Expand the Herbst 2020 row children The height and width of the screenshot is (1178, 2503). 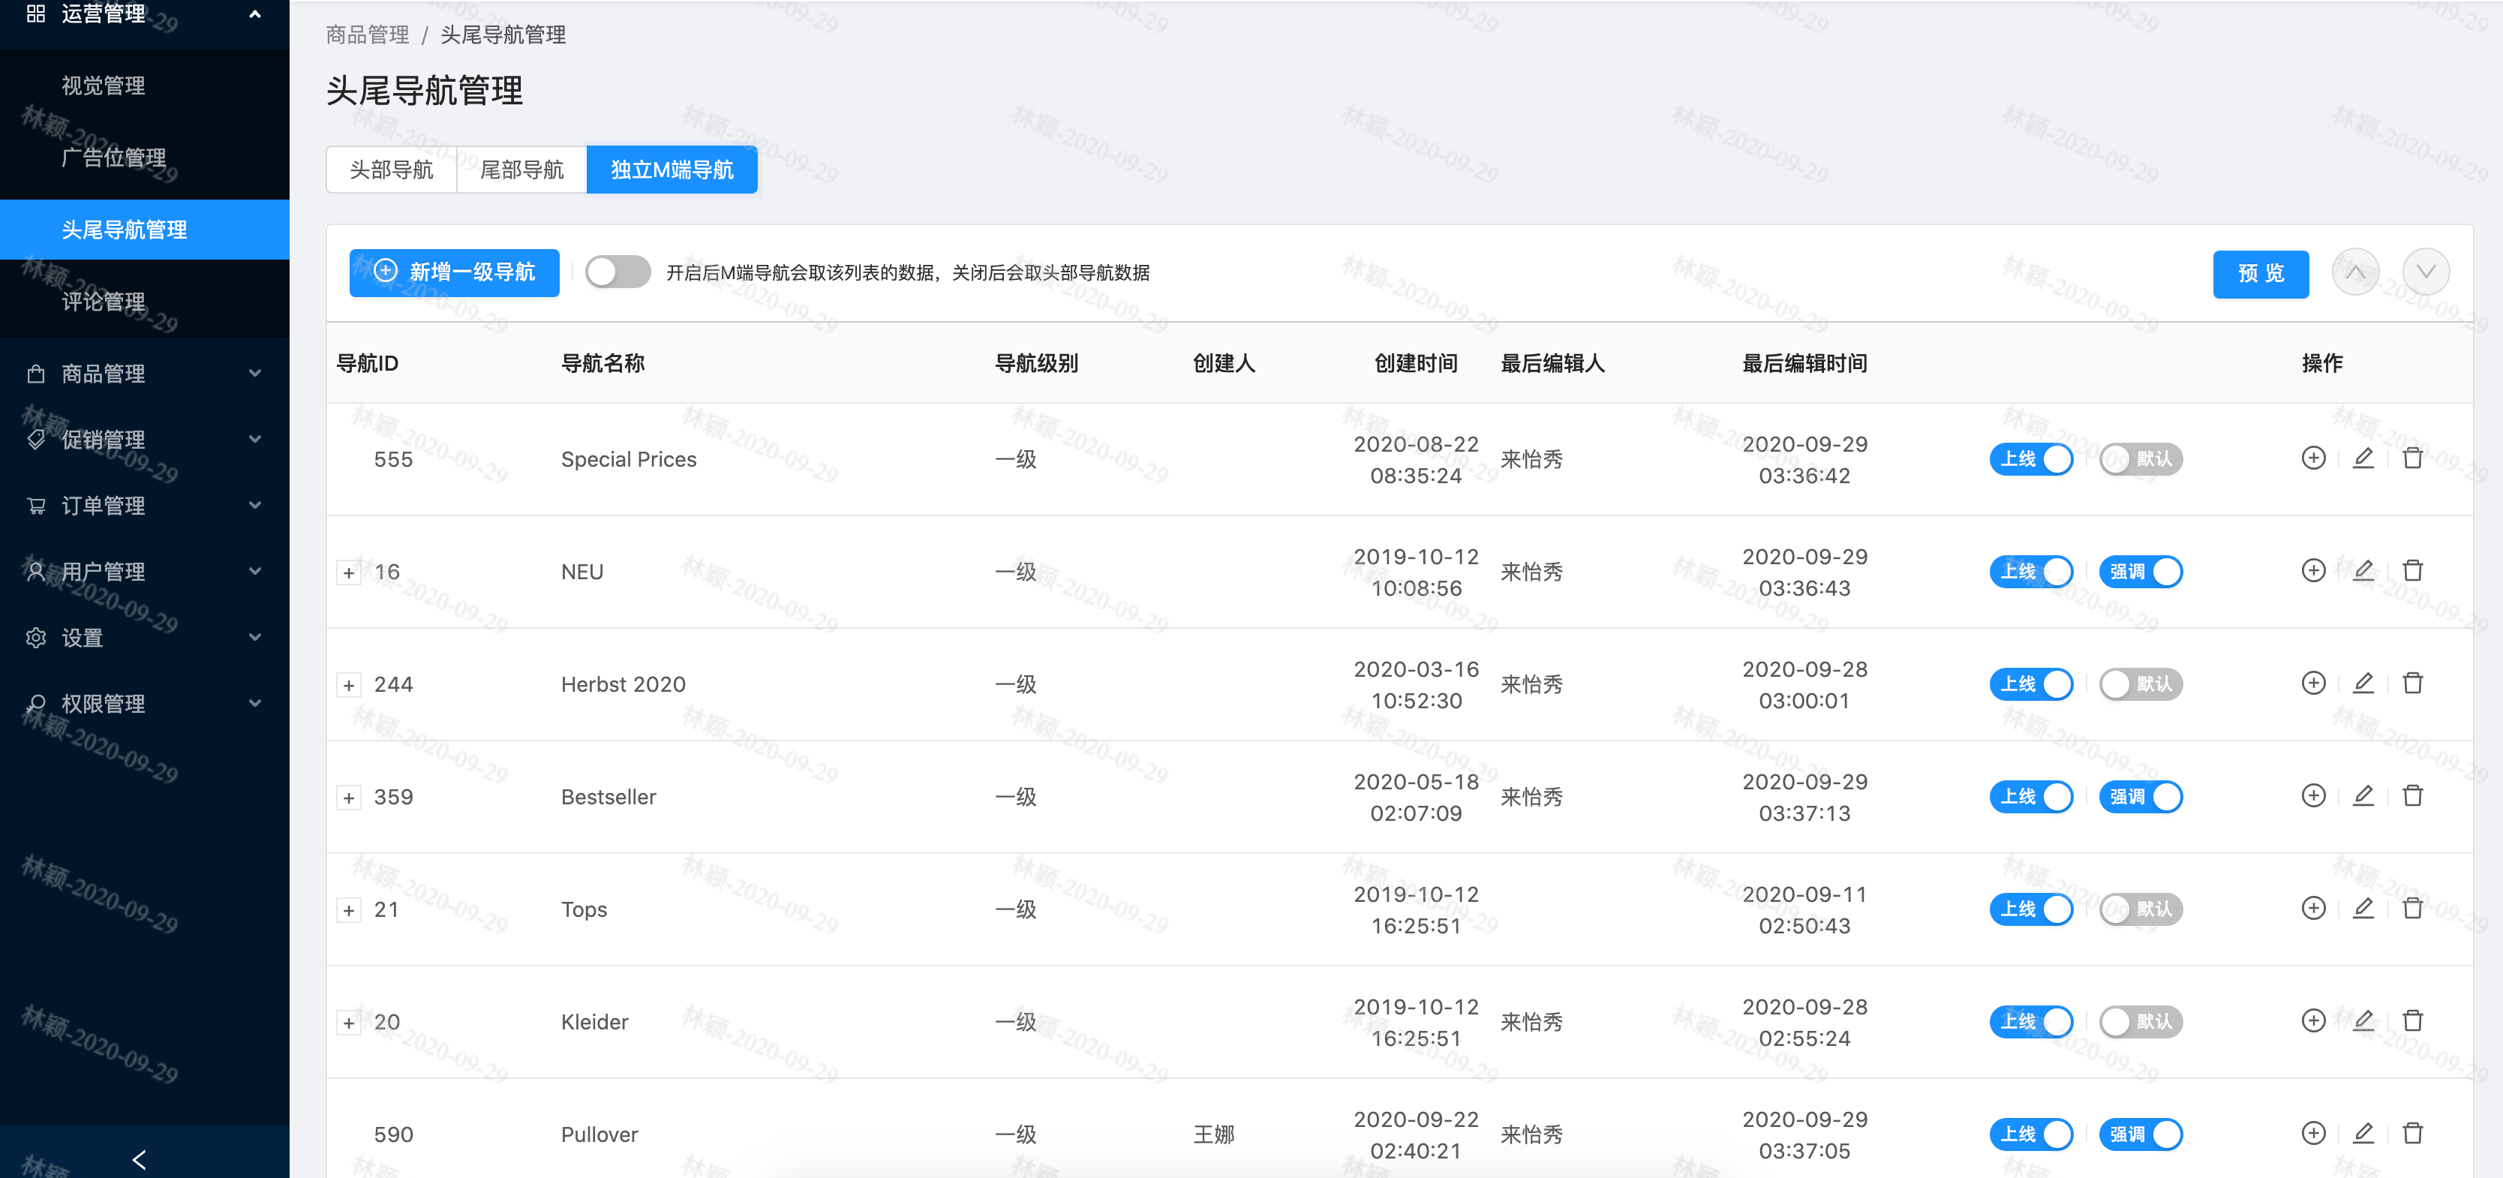(x=349, y=685)
